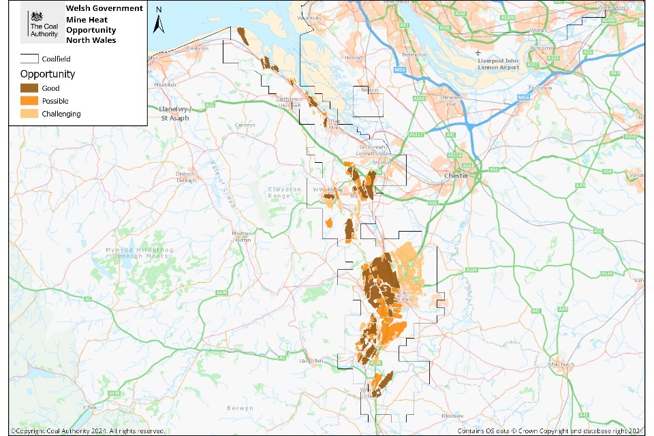Screen dimensions: 654x436
Task: Pick the light orange Challenging legend swatch
Action: click(x=30, y=114)
